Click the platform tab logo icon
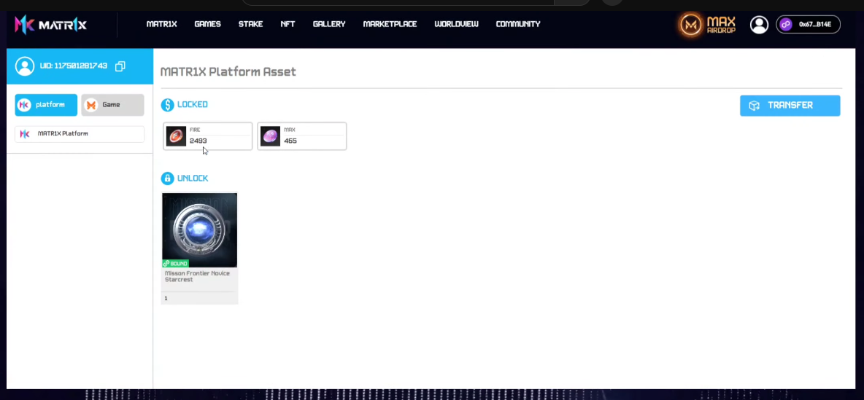 (x=24, y=104)
